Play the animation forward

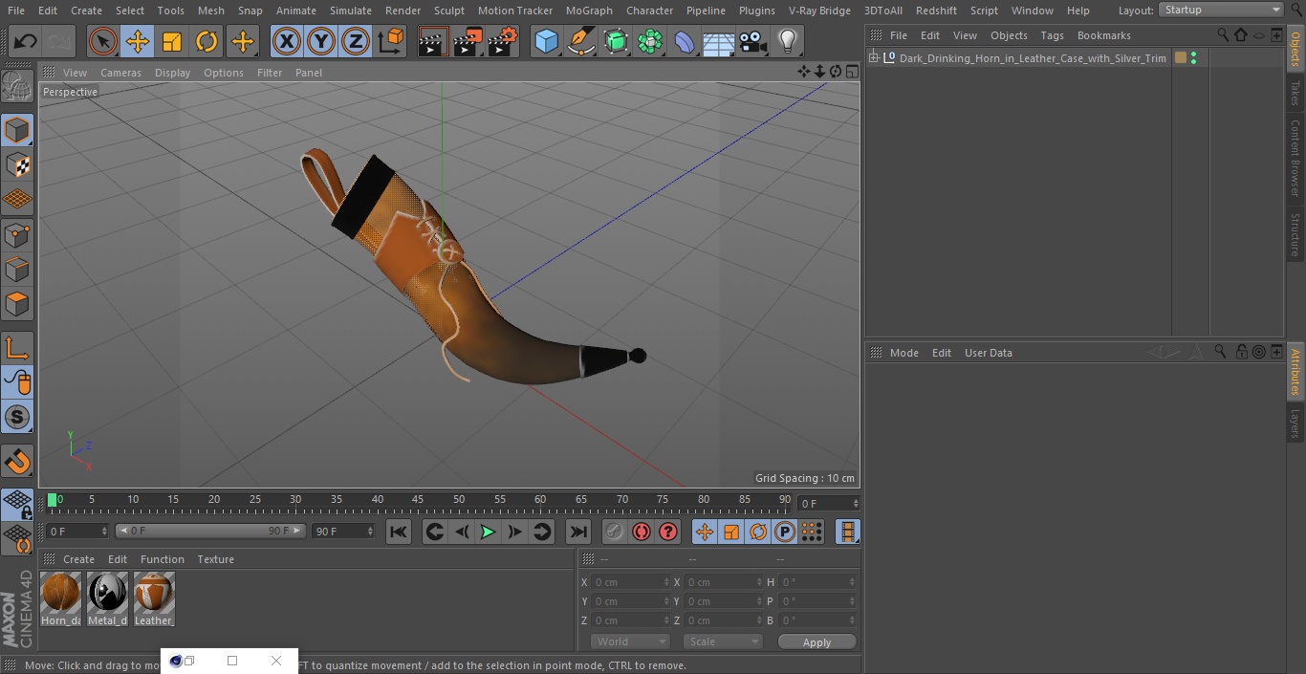point(488,532)
